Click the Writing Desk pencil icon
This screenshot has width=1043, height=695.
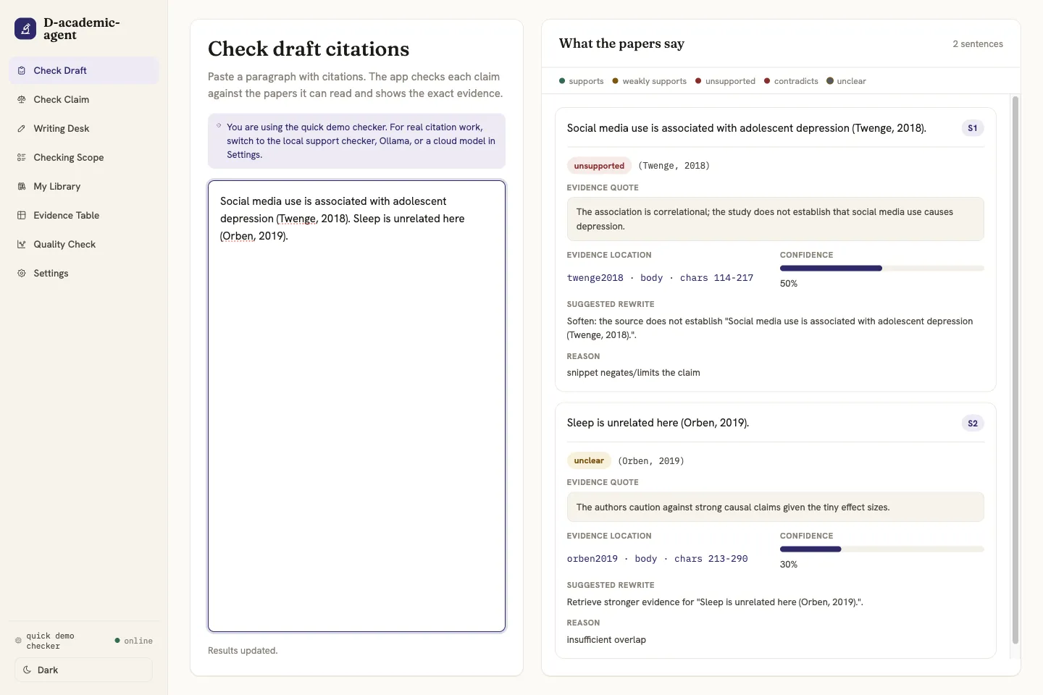coord(22,128)
